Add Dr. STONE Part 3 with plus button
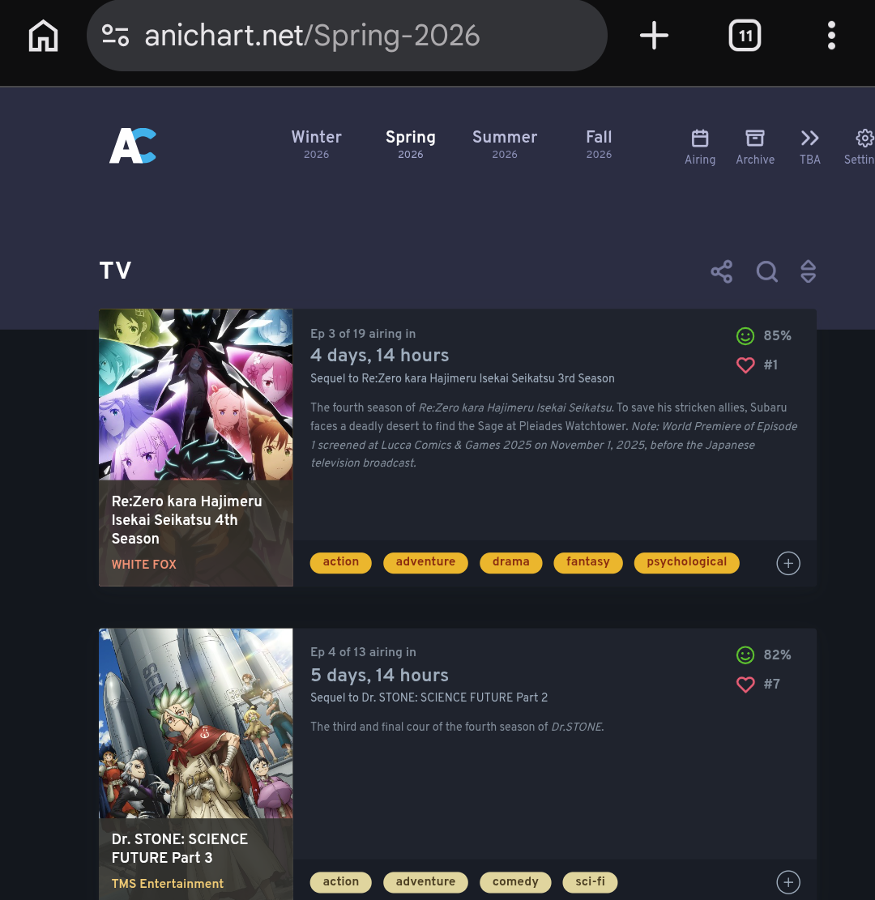 click(788, 882)
